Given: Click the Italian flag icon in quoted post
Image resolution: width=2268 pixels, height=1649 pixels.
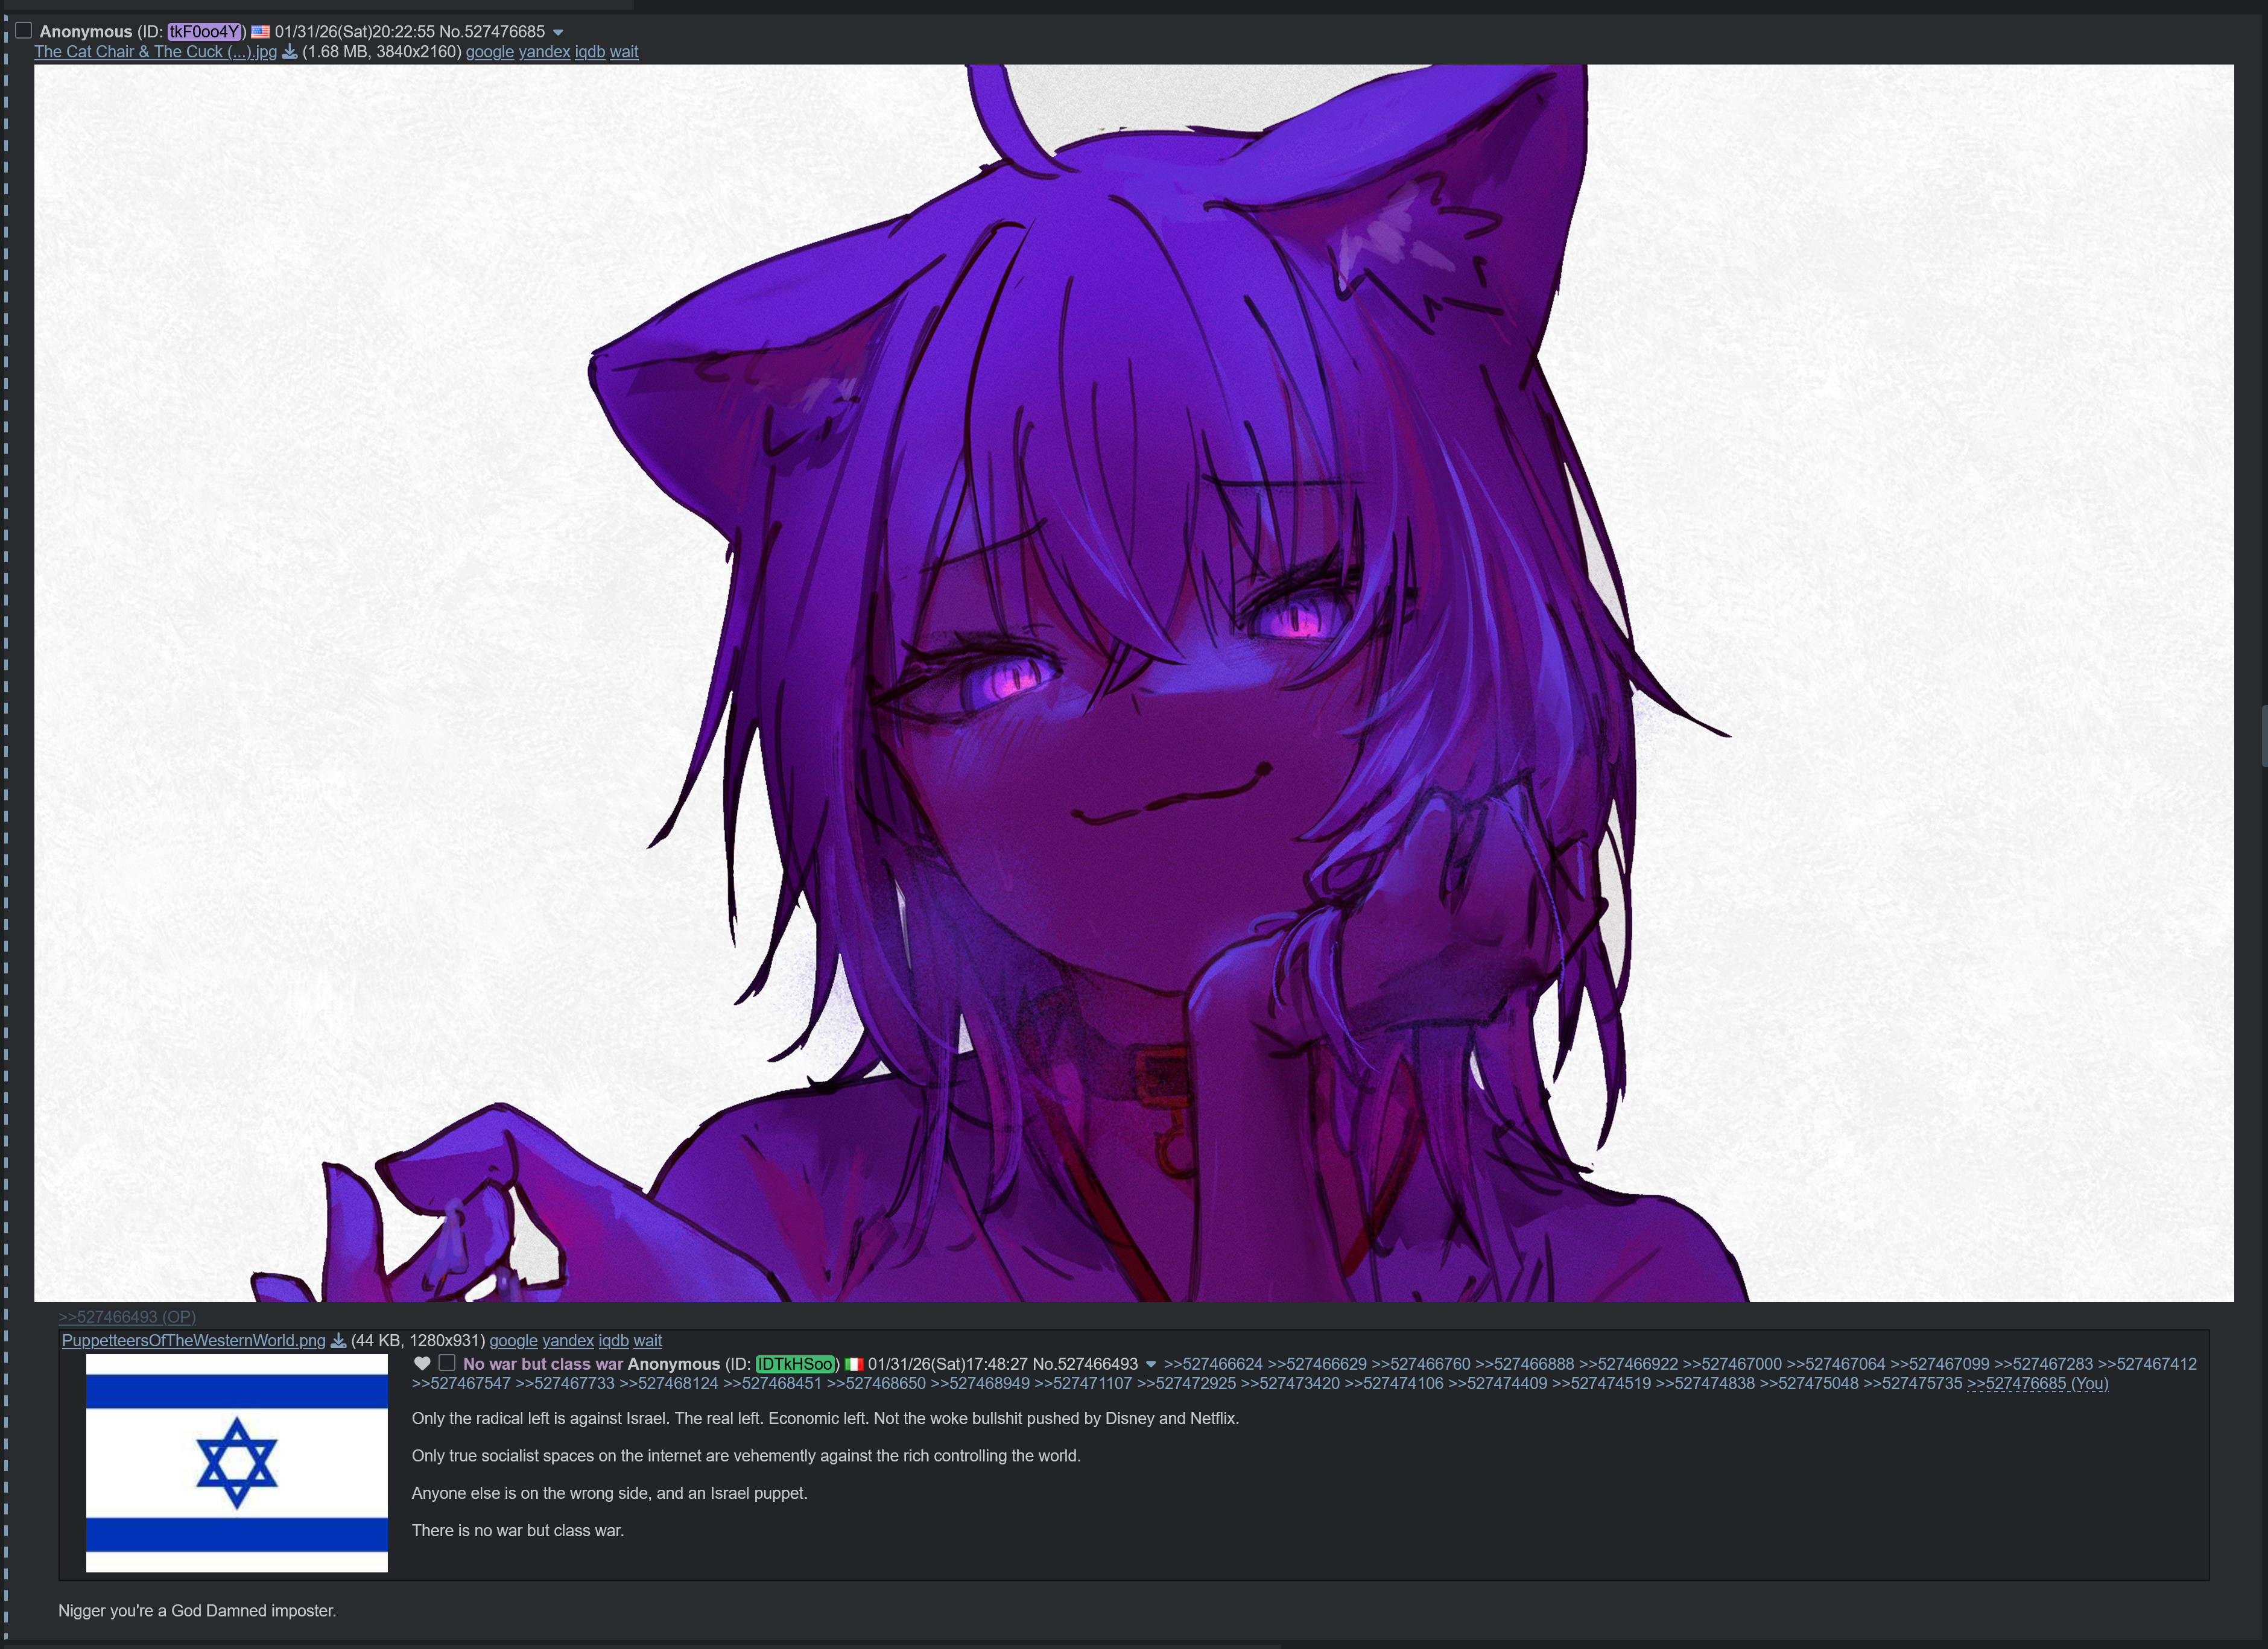Looking at the screenshot, I should pyautogui.click(x=853, y=1364).
